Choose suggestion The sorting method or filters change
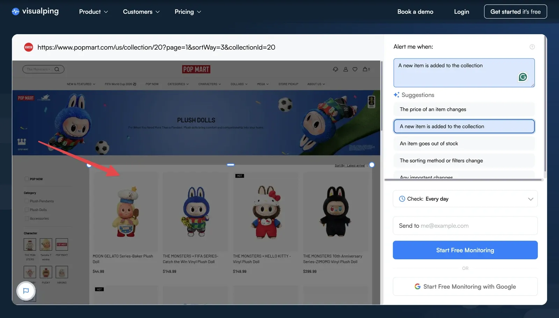Viewport: 559px width, 318px height. (x=464, y=161)
